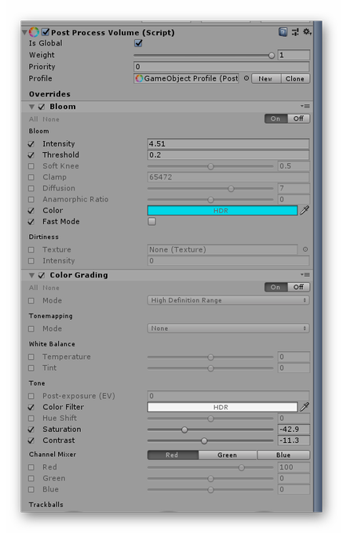Click the Saturation slider handle

(x=184, y=430)
